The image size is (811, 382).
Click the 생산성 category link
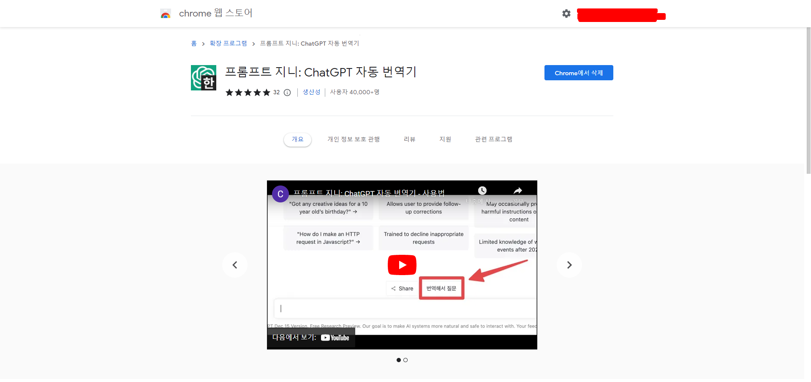[311, 92]
